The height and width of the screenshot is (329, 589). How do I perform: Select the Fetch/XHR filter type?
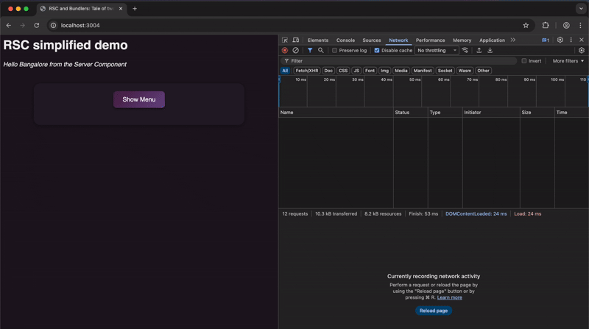pos(307,71)
